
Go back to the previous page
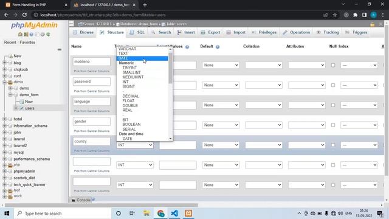[6, 15]
